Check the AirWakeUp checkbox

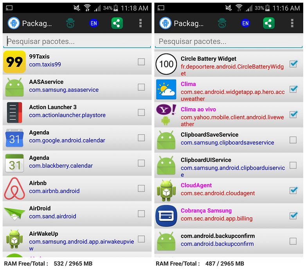pos(141,239)
